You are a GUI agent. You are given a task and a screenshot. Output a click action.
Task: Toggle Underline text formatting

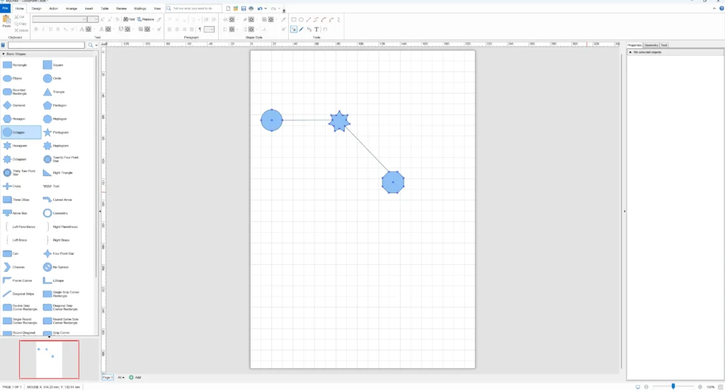[51, 29]
